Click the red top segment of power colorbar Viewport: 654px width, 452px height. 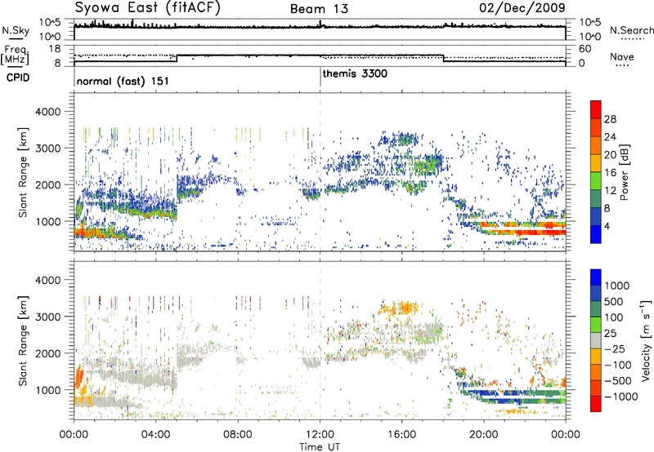(596, 109)
